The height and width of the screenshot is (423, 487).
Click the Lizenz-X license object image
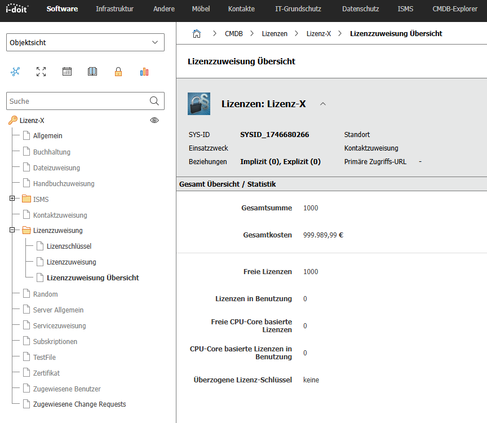click(x=199, y=104)
